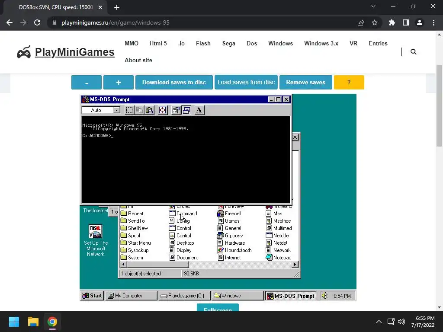Select the Sysbckup folder
This screenshot has width=443, height=332.
(x=135, y=250)
